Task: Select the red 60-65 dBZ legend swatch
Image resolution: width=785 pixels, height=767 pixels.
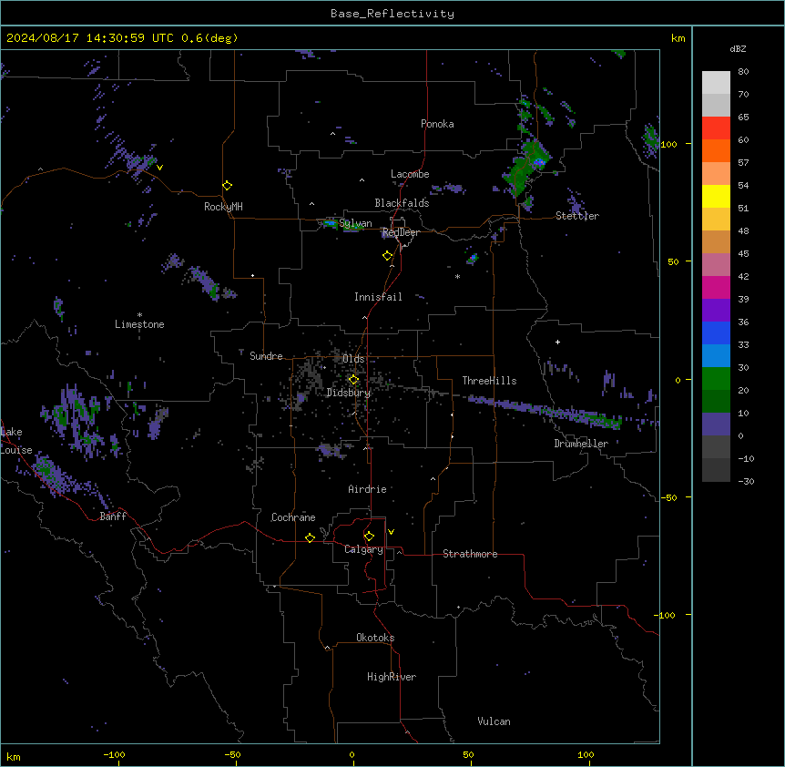Action: click(x=716, y=128)
